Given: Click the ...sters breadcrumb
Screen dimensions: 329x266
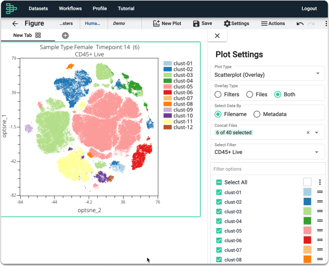Looking at the screenshot, I should point(66,23).
